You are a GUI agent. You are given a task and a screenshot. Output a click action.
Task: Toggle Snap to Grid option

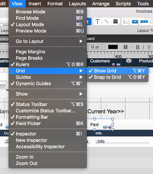[x=118, y=77]
